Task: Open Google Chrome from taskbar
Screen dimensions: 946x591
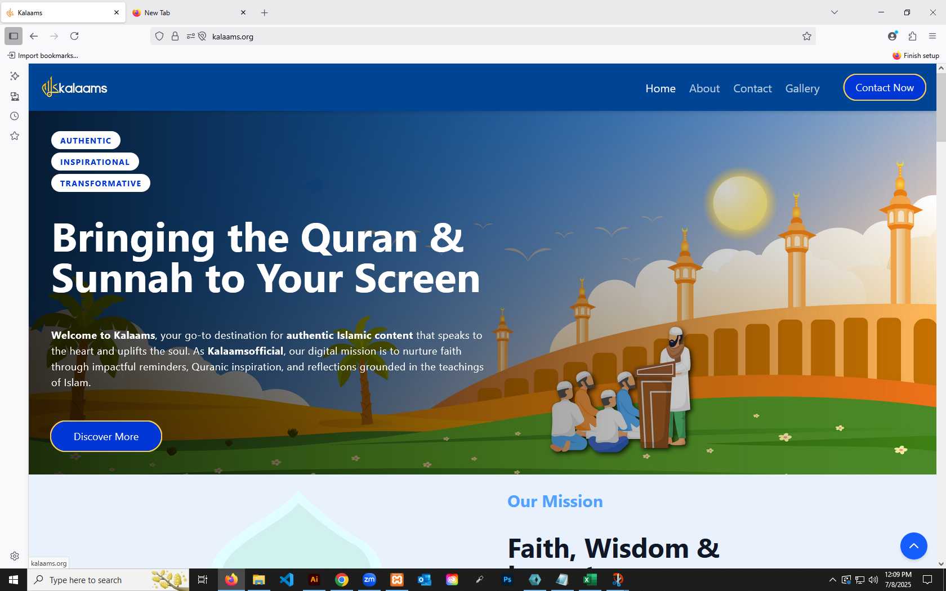Action: pyautogui.click(x=342, y=580)
